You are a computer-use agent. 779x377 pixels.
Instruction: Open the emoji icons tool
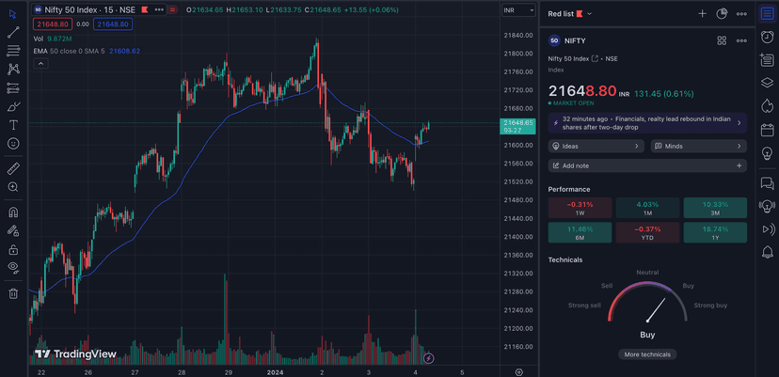13,143
